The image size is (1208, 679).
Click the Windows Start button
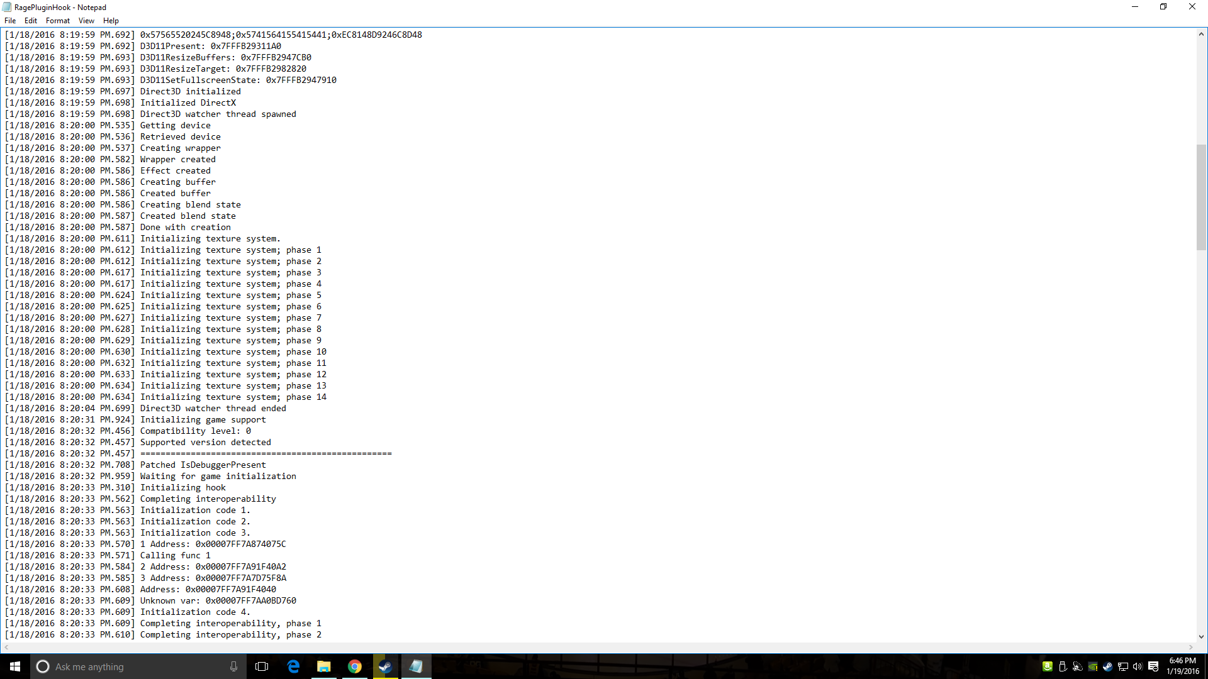pyautogui.click(x=15, y=666)
